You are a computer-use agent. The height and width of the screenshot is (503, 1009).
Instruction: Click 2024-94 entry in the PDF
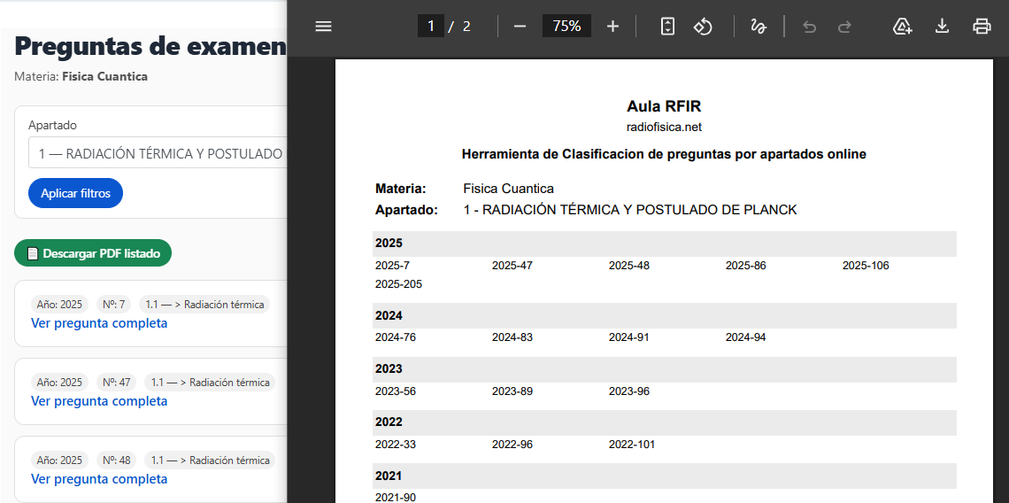[x=746, y=337]
